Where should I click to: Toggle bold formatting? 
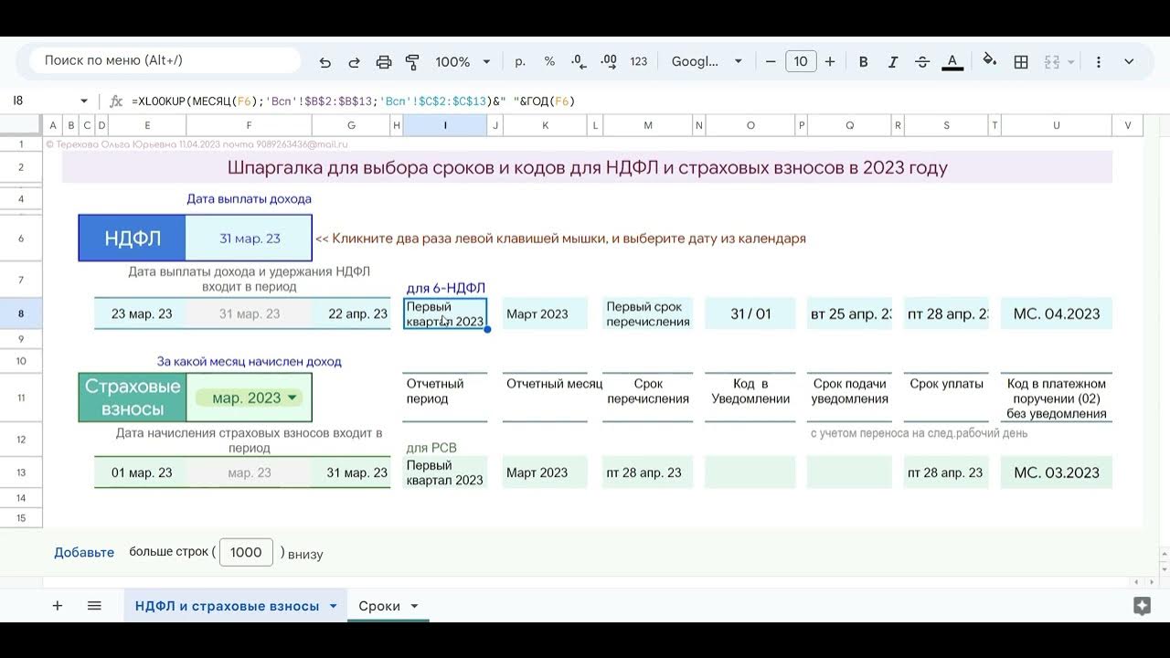(863, 61)
